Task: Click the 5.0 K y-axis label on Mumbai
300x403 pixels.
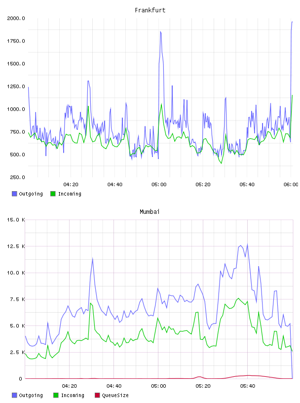Action: click(17, 325)
